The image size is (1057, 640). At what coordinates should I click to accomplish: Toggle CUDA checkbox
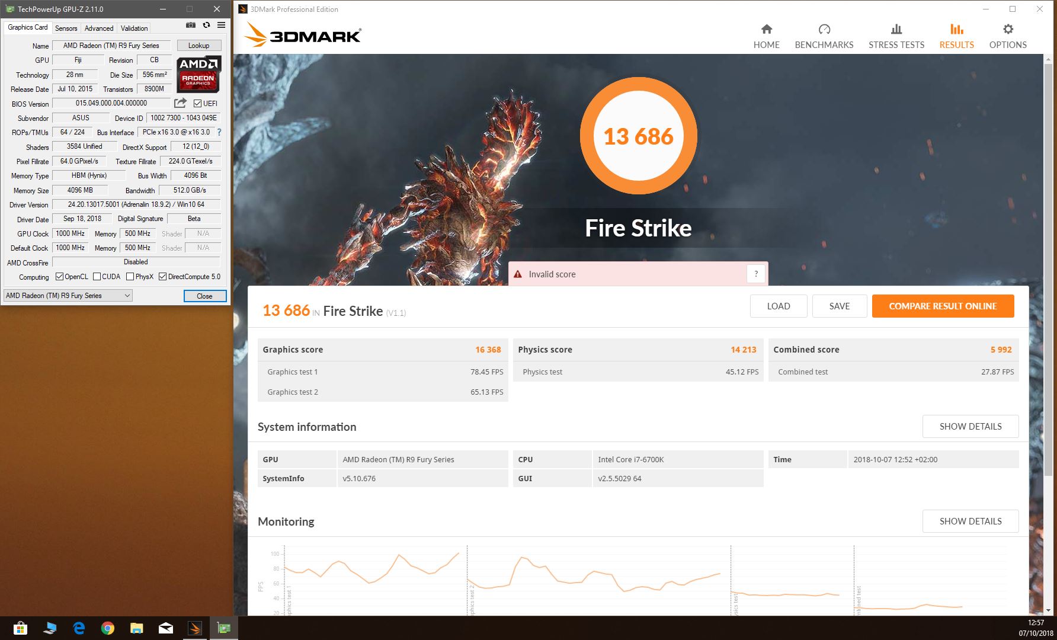pos(97,277)
